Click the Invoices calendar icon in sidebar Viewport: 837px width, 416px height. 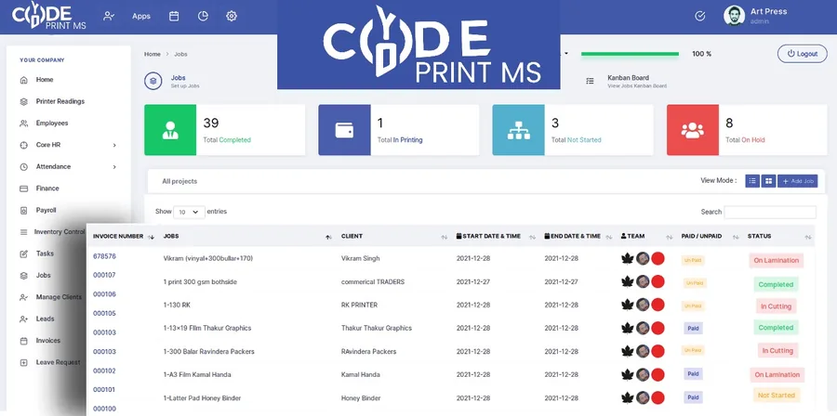(23, 341)
